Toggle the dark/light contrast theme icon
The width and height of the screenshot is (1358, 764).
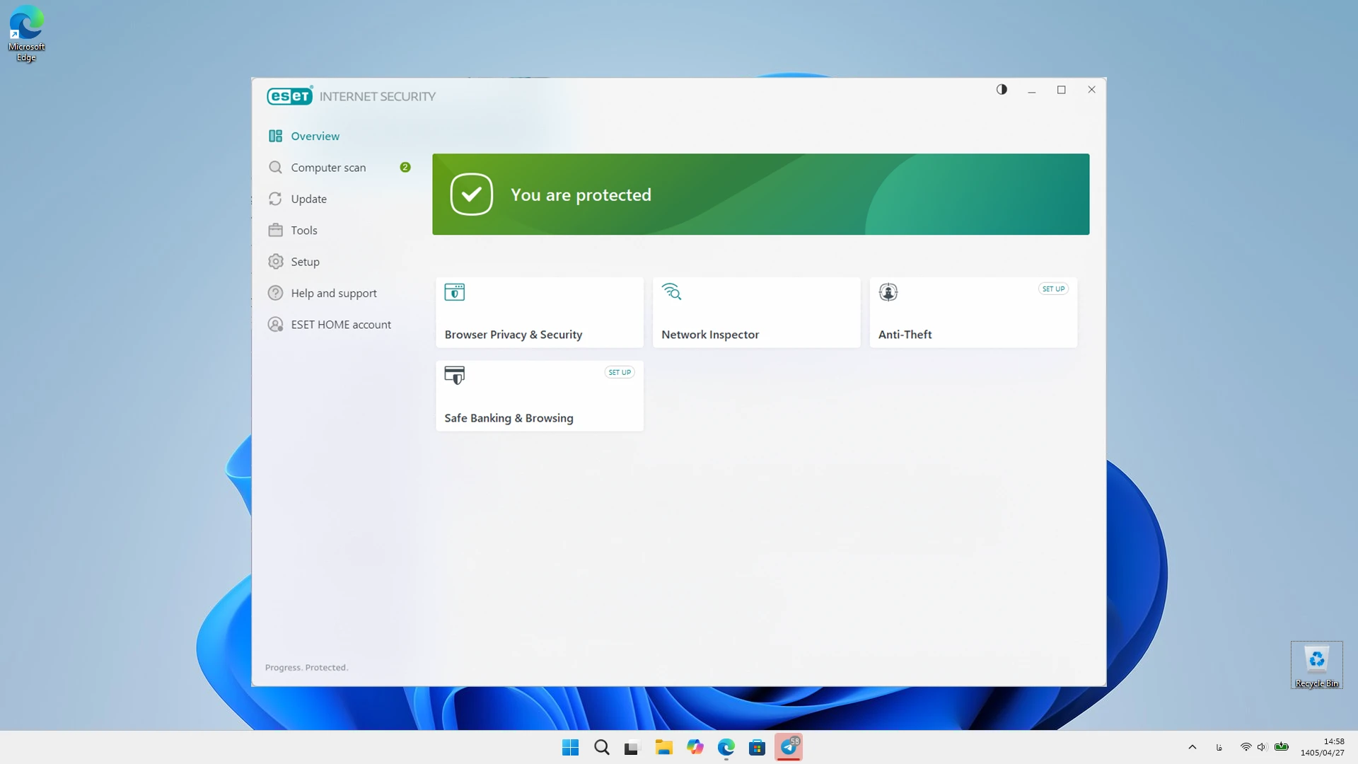click(1002, 90)
